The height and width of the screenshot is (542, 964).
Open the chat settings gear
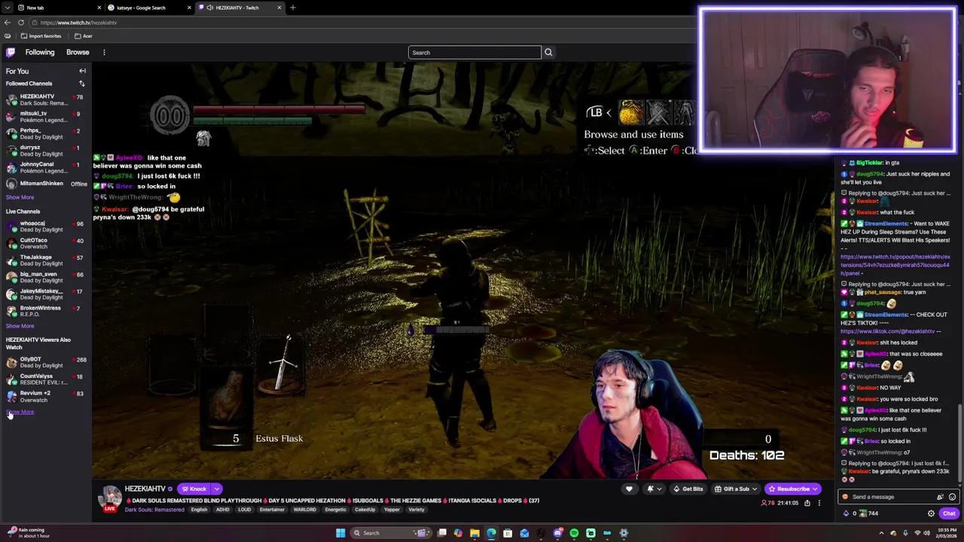point(931,513)
